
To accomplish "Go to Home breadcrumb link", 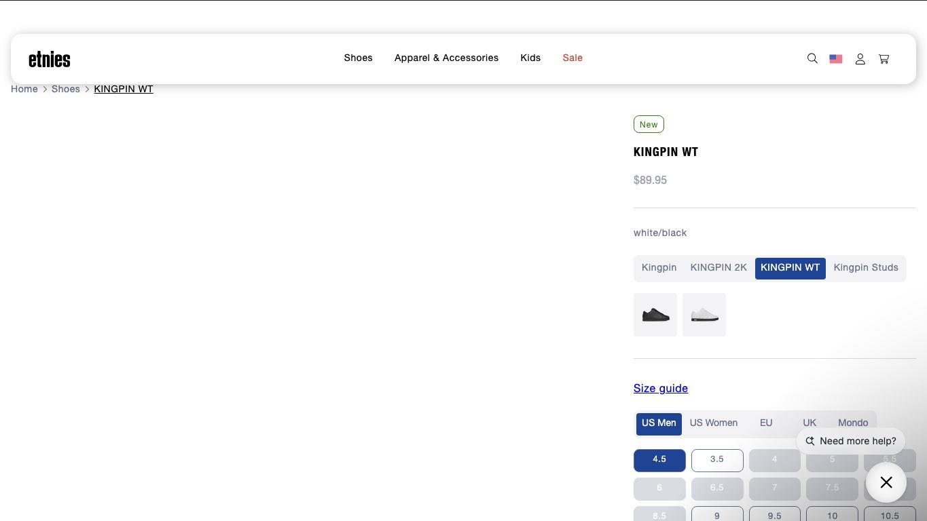I will (24, 89).
